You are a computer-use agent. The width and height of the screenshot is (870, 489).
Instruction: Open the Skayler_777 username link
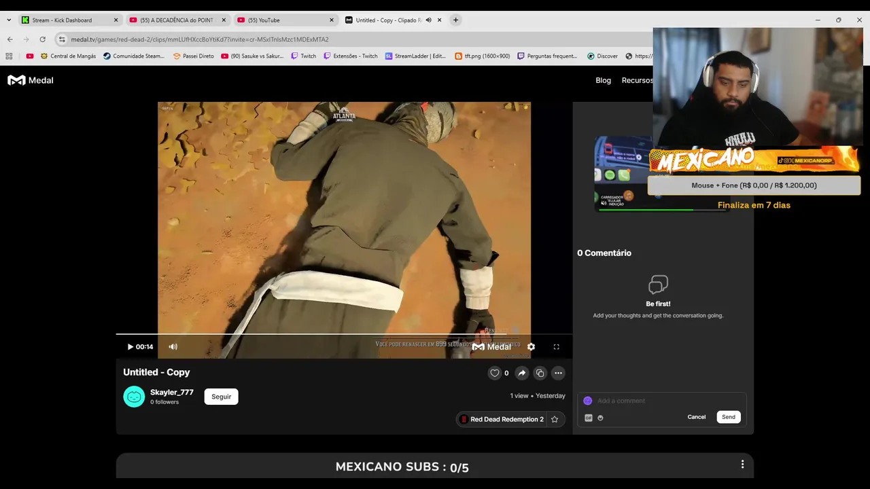tap(172, 392)
